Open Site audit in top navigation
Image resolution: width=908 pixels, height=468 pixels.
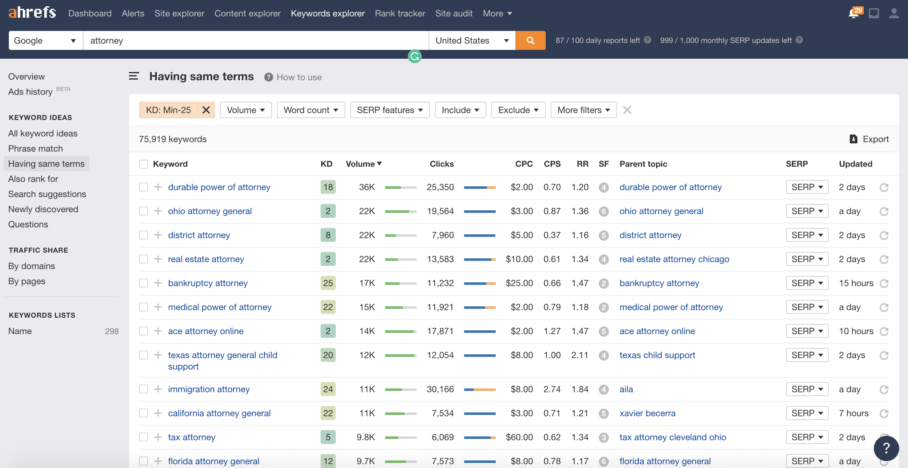coord(454,13)
